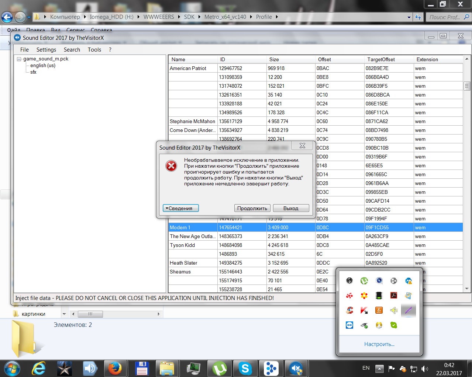The width and height of the screenshot is (472, 377).
Task: Click the yellow disc drive tray icon
Action: pos(379,325)
